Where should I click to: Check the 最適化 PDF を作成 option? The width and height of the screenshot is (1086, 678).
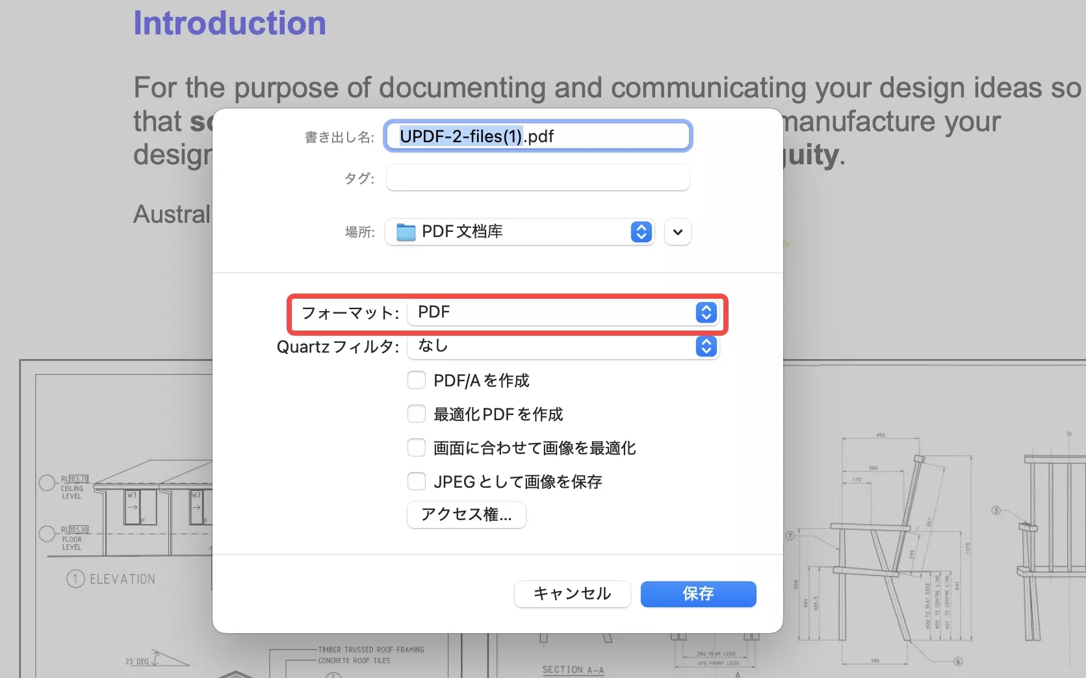pyautogui.click(x=417, y=414)
